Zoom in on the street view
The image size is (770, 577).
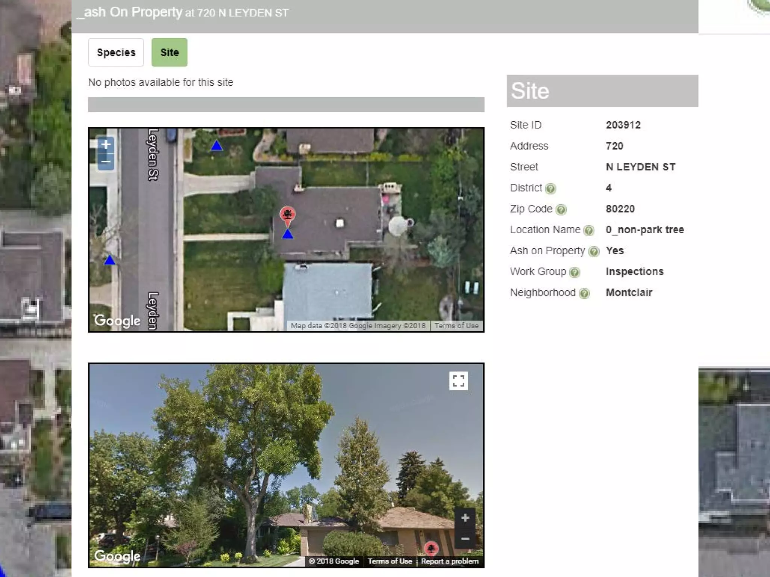pyautogui.click(x=465, y=518)
